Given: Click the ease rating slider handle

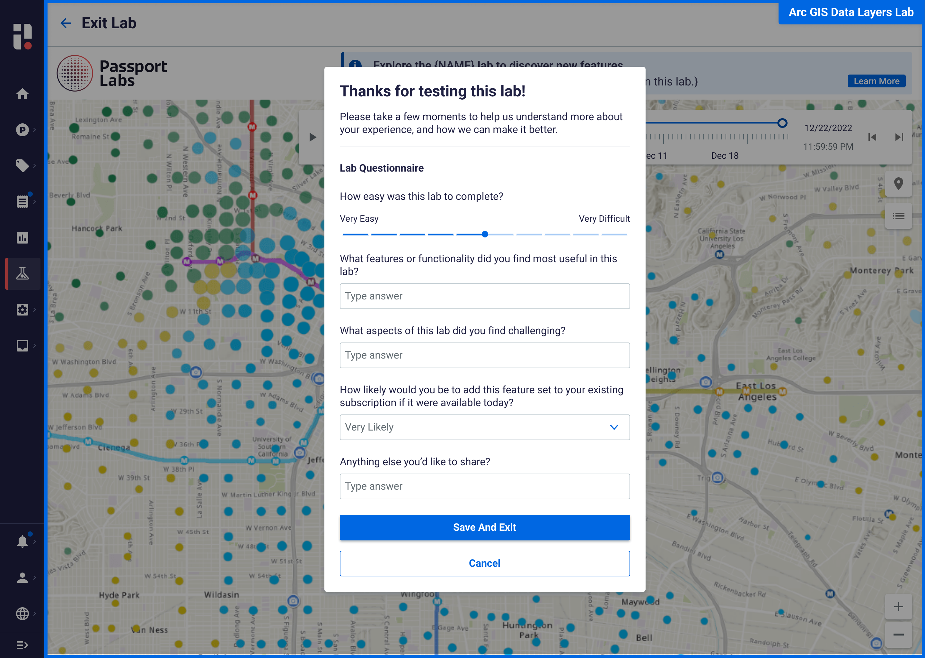Looking at the screenshot, I should pos(485,234).
